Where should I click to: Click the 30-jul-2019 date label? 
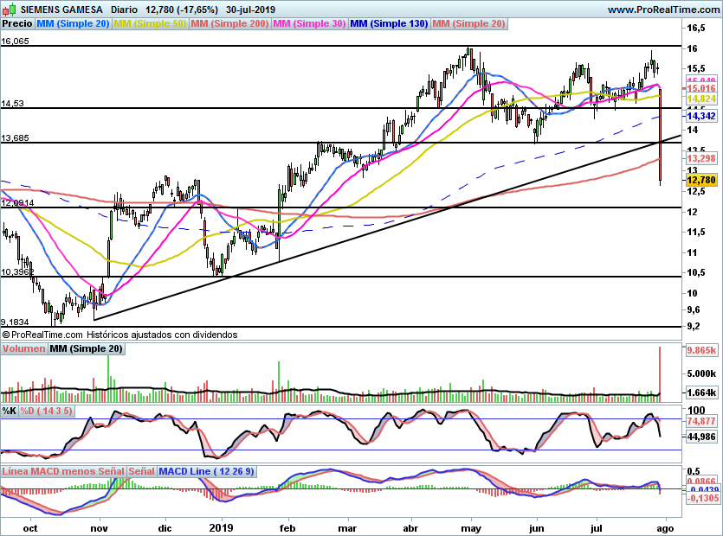251,10
